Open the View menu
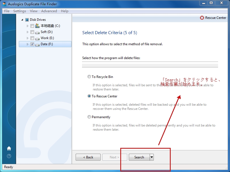The width and height of the screenshot is (230, 172). click(34, 11)
